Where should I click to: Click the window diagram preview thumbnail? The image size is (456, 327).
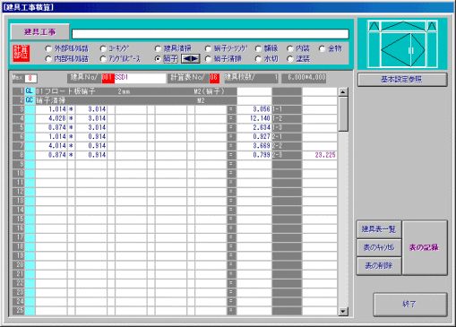(x=402, y=44)
